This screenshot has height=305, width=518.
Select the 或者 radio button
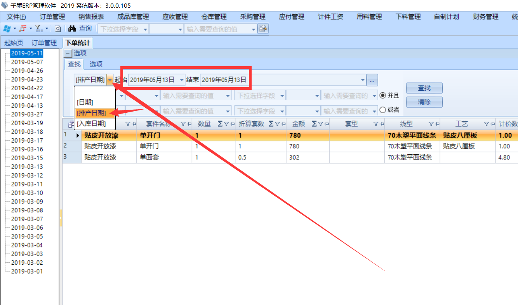click(383, 110)
